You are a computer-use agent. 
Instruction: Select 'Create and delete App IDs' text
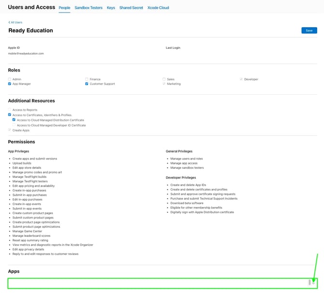pos(188,185)
